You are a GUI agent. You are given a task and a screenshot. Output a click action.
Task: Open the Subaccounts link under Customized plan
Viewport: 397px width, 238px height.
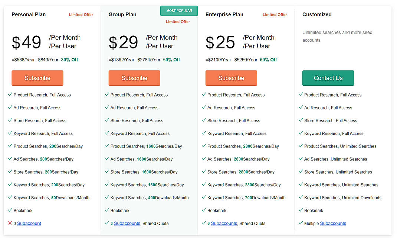[x=333, y=223]
